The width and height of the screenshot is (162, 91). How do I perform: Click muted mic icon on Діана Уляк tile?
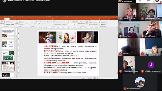(x=120, y=36)
